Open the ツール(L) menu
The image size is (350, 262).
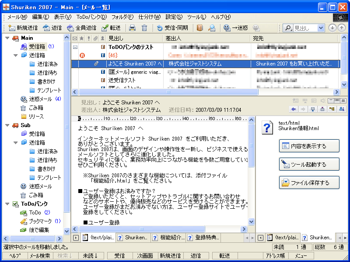[196, 17]
